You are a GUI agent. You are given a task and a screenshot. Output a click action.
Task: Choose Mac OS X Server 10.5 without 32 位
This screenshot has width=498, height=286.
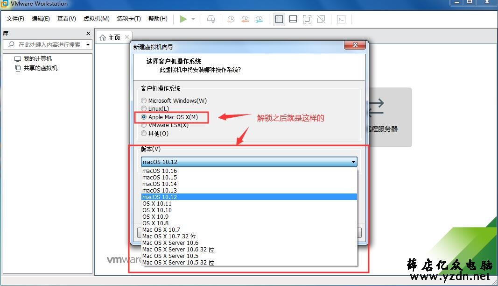tap(249, 256)
